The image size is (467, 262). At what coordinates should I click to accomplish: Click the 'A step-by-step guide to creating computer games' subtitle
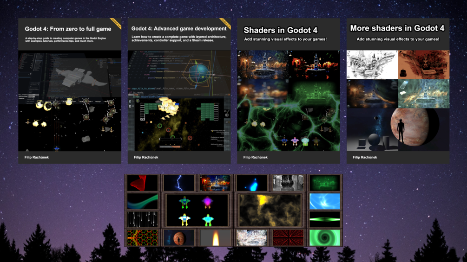click(66, 39)
